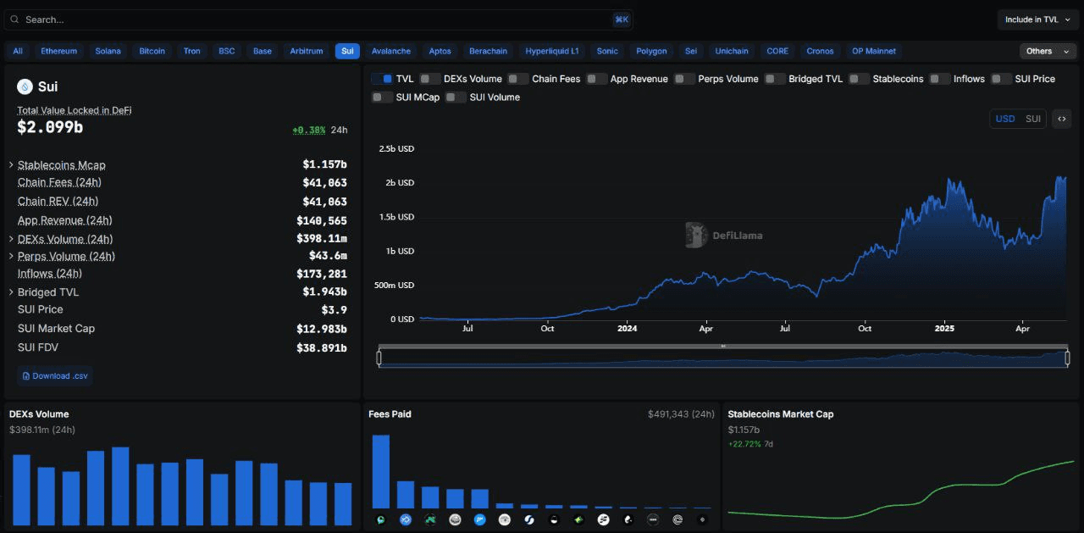This screenshot has height=533, width=1084.
Task: Toggle the SUI Volume series
Action: tap(456, 97)
